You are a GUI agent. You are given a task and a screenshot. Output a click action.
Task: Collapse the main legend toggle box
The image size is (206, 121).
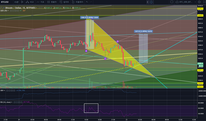click(x=1, y=8)
